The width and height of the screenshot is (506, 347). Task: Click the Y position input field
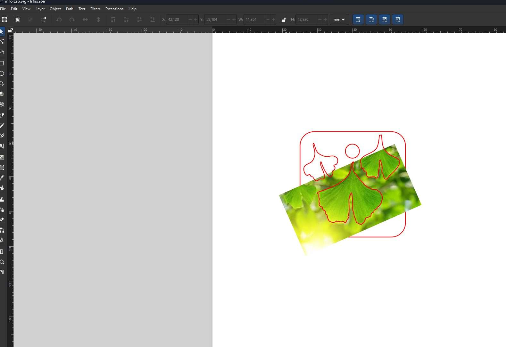pyautogui.click(x=215, y=20)
